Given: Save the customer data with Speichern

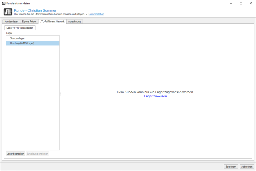Looking at the screenshot, I should (231, 167).
